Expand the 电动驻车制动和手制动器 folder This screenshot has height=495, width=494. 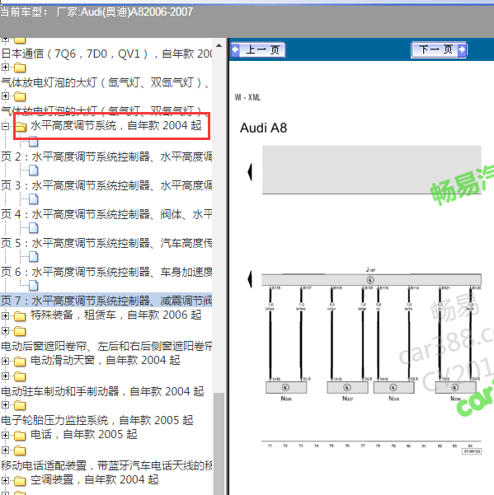pos(5,376)
